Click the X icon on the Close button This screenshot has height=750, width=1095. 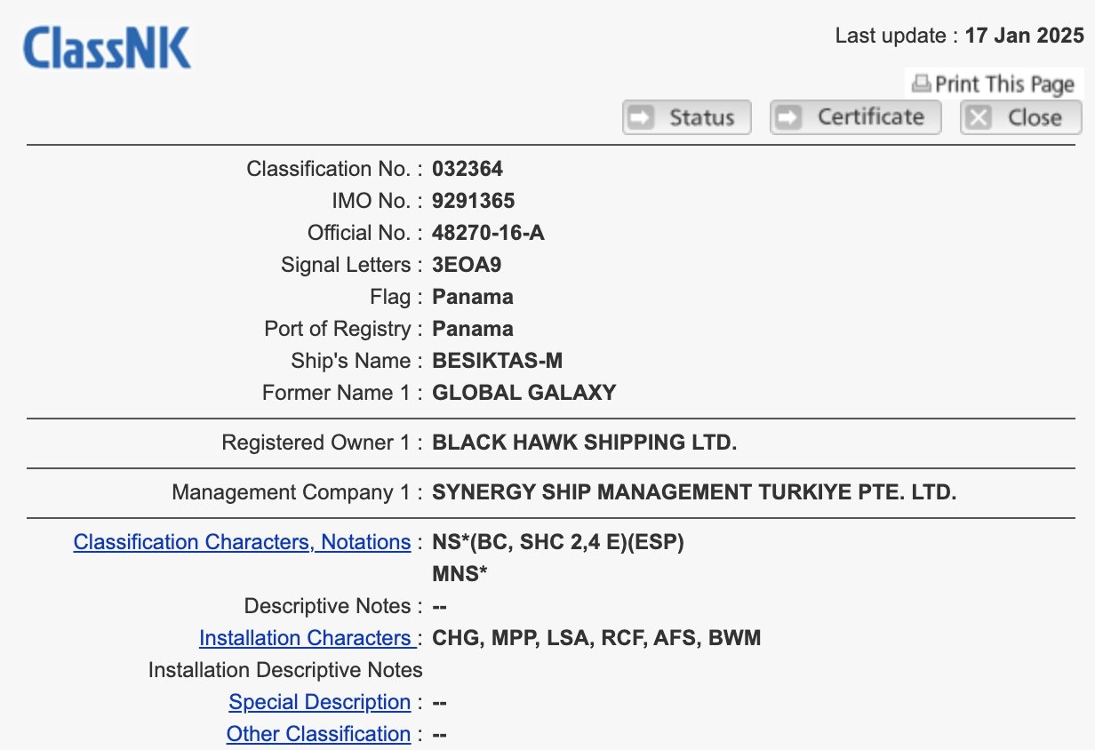point(979,117)
